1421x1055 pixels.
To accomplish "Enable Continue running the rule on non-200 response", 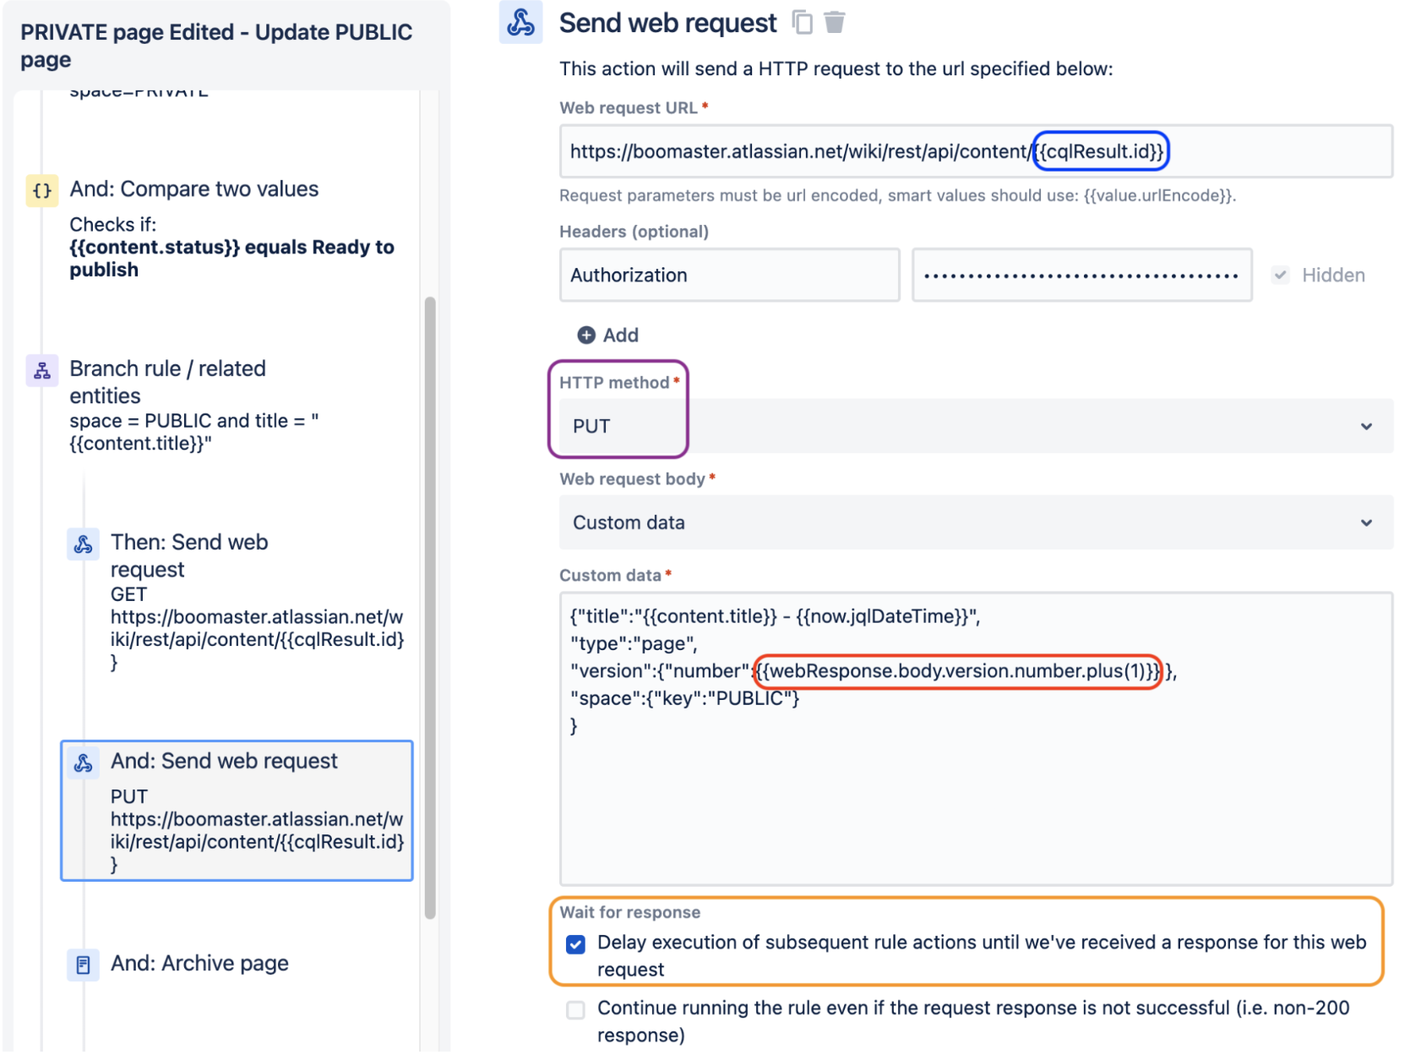I will point(575,1009).
